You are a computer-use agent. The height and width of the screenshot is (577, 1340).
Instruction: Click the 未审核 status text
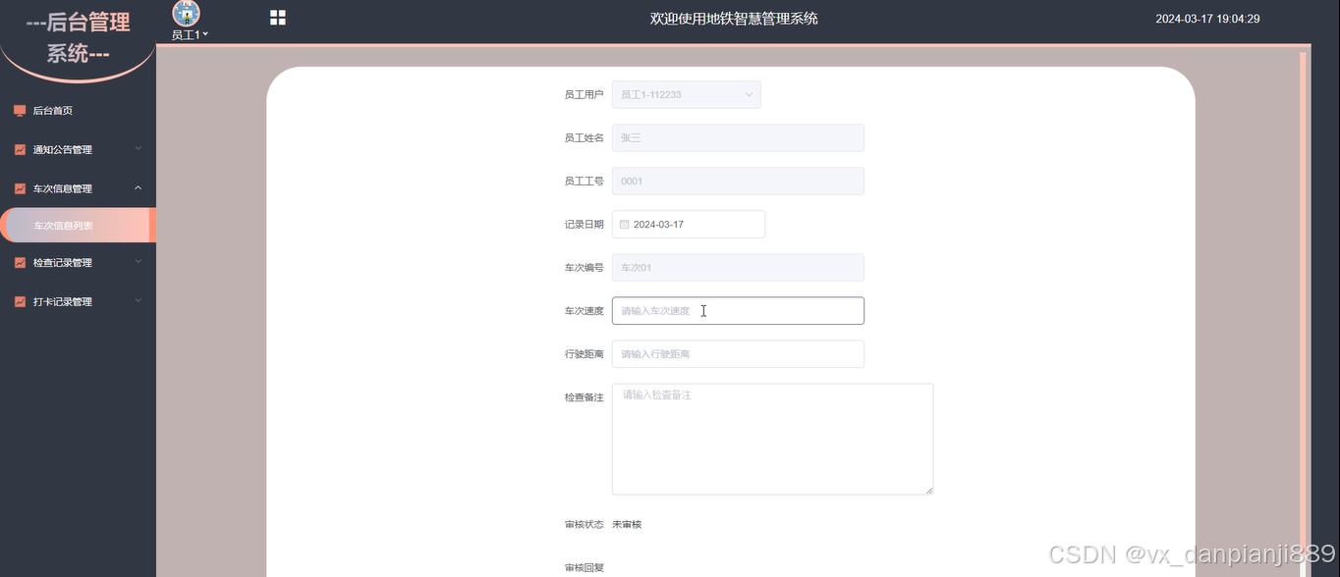[x=627, y=525]
